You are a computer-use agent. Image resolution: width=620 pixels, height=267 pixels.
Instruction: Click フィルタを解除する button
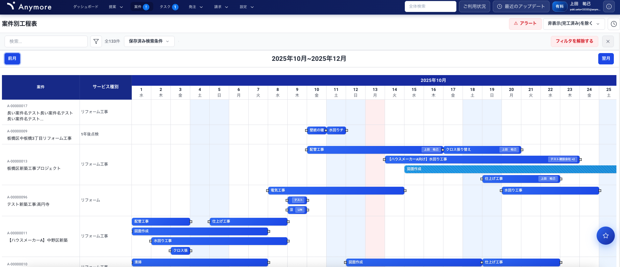coord(574,41)
